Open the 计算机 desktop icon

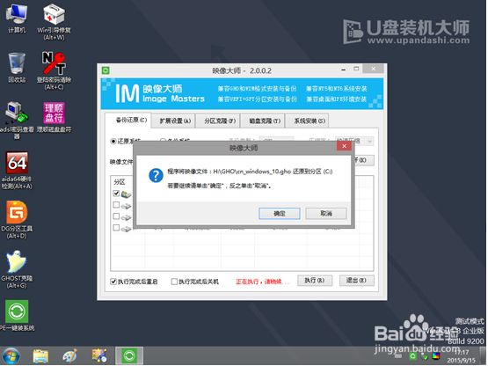17,18
